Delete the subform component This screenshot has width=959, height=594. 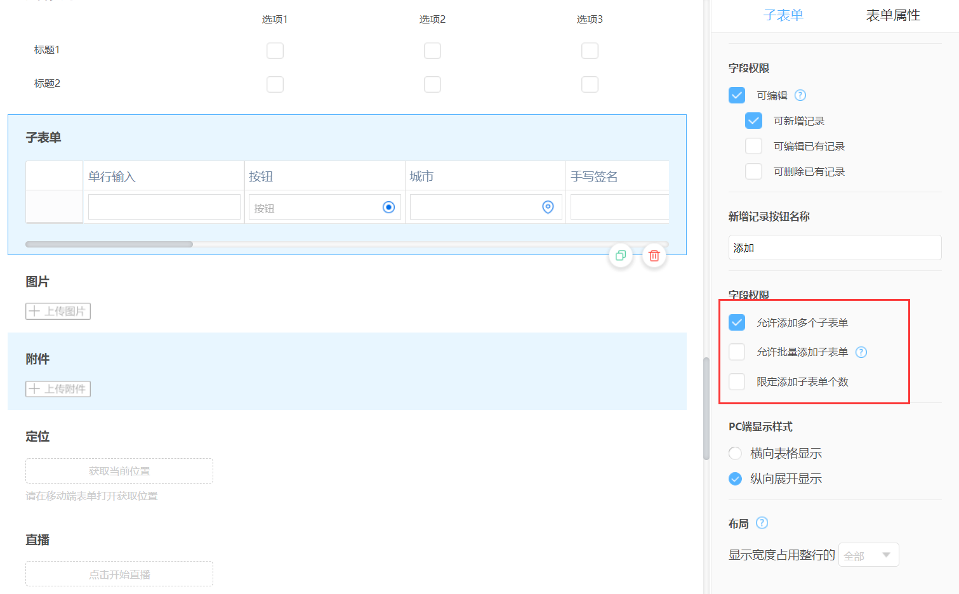pyautogui.click(x=654, y=256)
